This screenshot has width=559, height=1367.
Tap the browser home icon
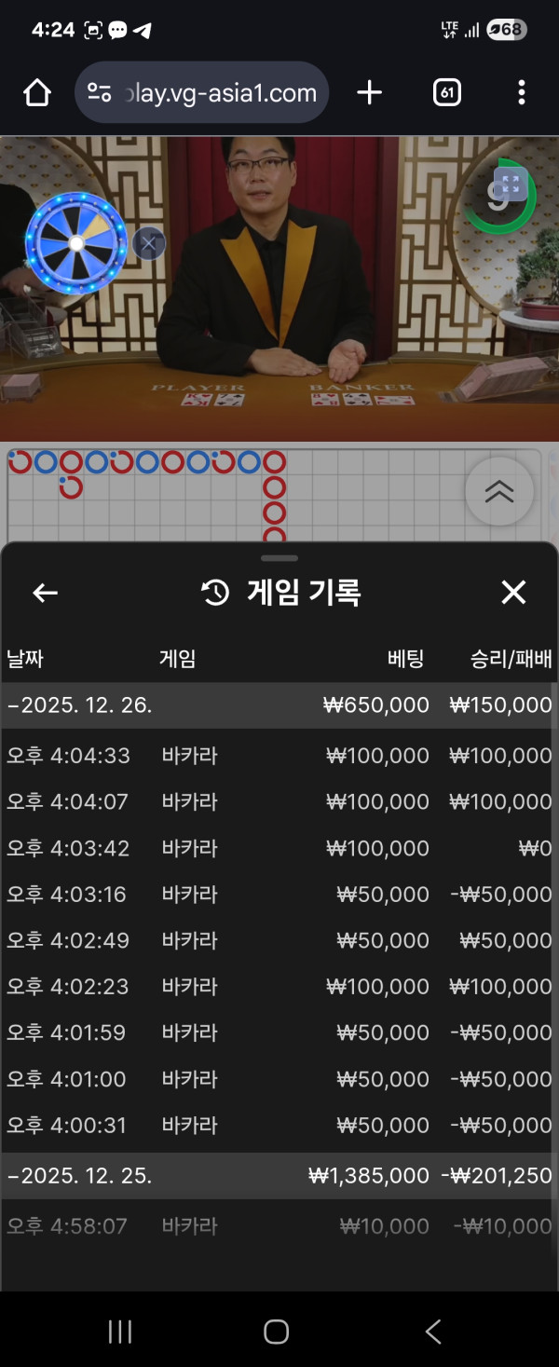point(36,92)
